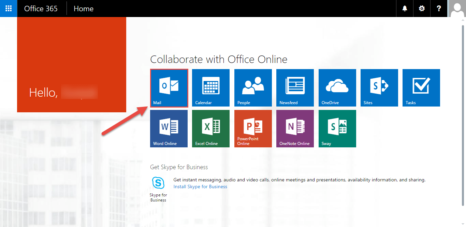This screenshot has height=227, width=466.
Task: Click the Get Skype for Business heading
Action: tap(179, 167)
